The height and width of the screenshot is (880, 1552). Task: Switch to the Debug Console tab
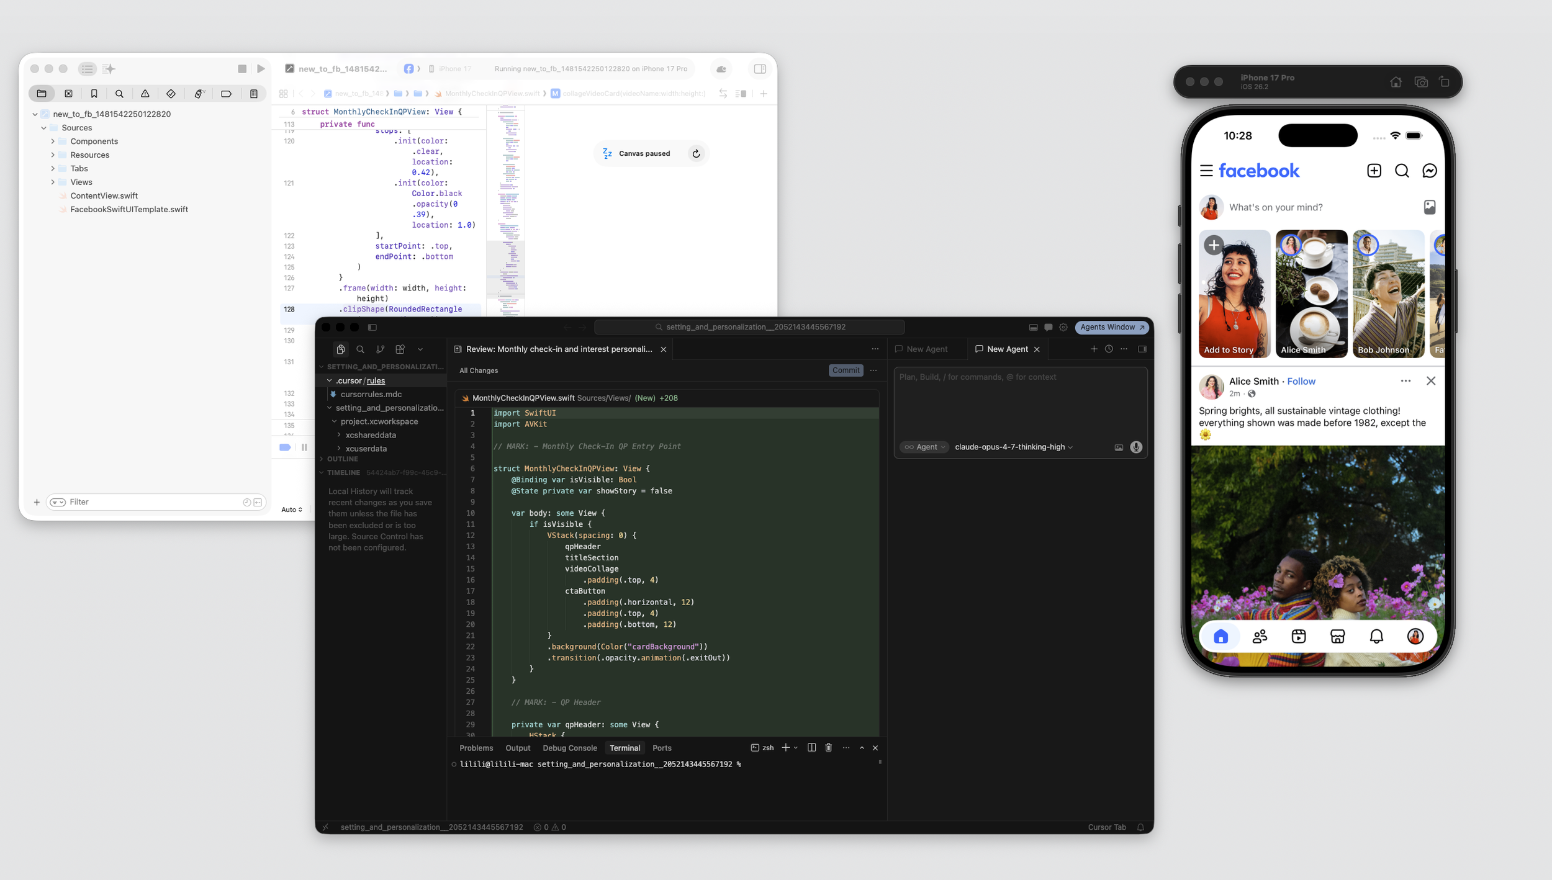click(570, 748)
